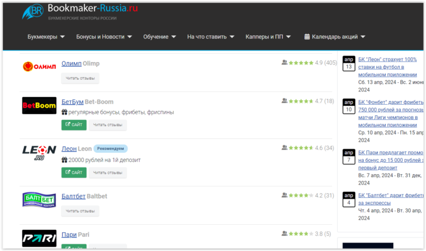Image resolution: width=426 pixels, height=251 pixels.
Task: Click Сайт button for Леон
Action: tap(74, 172)
